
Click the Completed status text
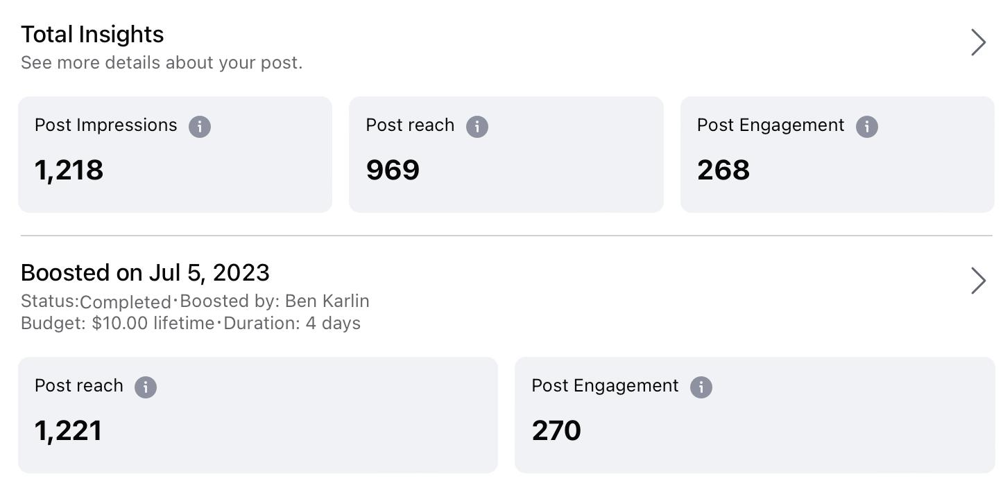click(125, 302)
